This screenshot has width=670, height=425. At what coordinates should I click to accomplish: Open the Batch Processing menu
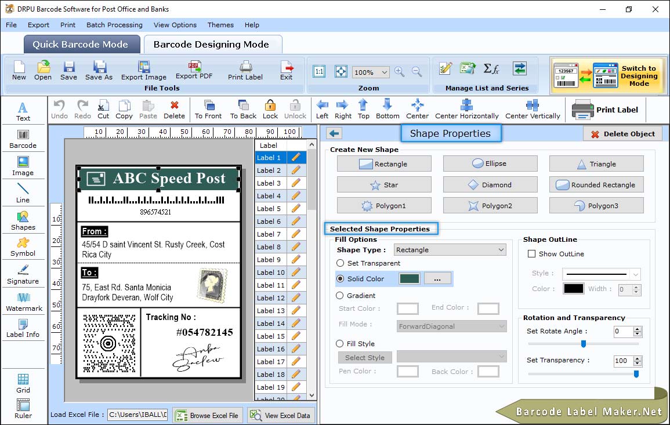click(114, 25)
